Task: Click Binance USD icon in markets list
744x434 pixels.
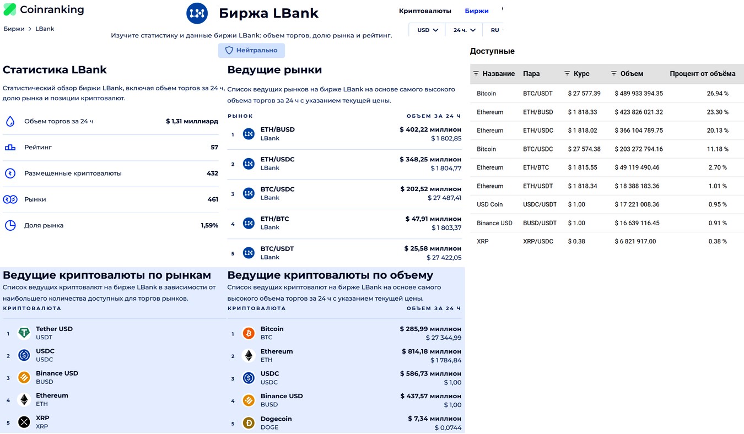Action: click(x=24, y=377)
